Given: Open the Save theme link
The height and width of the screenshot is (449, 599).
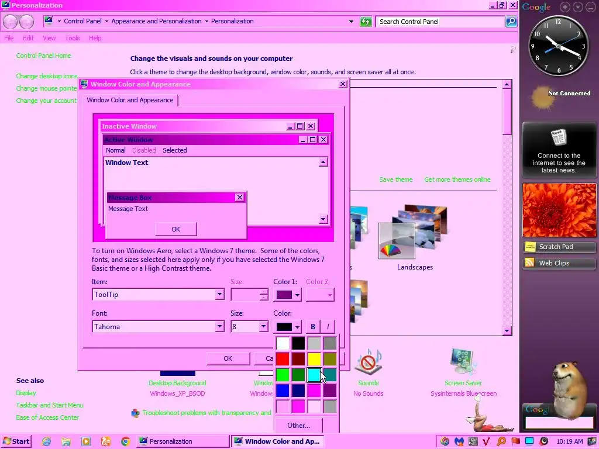Looking at the screenshot, I should pyautogui.click(x=396, y=179).
